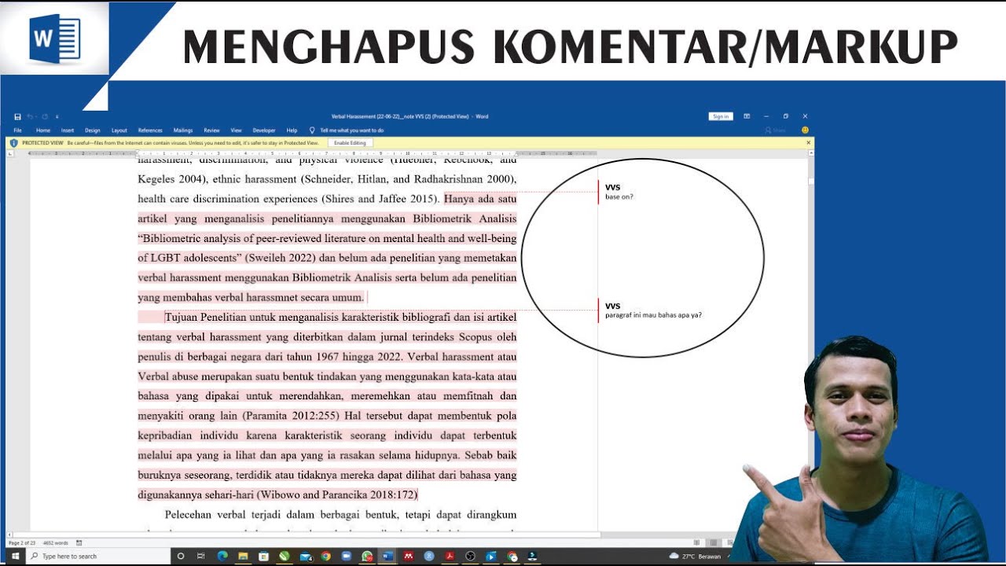Open the Help tab
This screenshot has width=1006, height=566.
(292, 130)
